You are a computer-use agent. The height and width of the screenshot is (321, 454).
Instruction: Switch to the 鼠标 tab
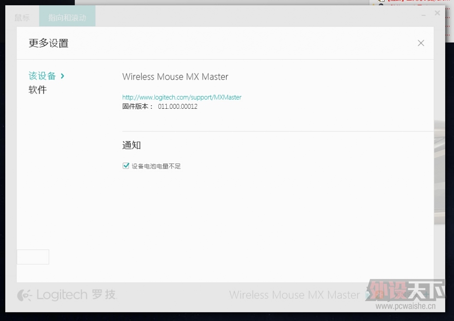coord(22,18)
